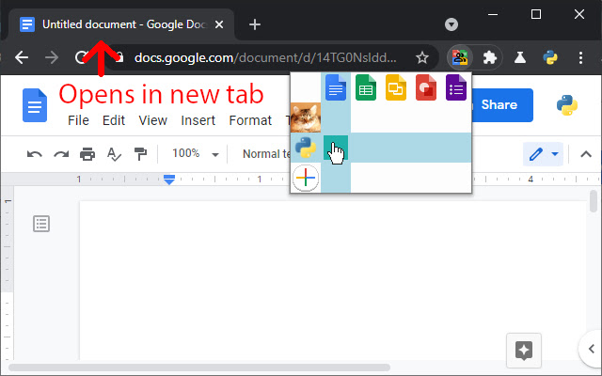
Task: Show the document outline panel
Action: pos(41,224)
